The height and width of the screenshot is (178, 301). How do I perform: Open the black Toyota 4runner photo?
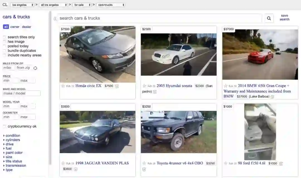coord(179,132)
